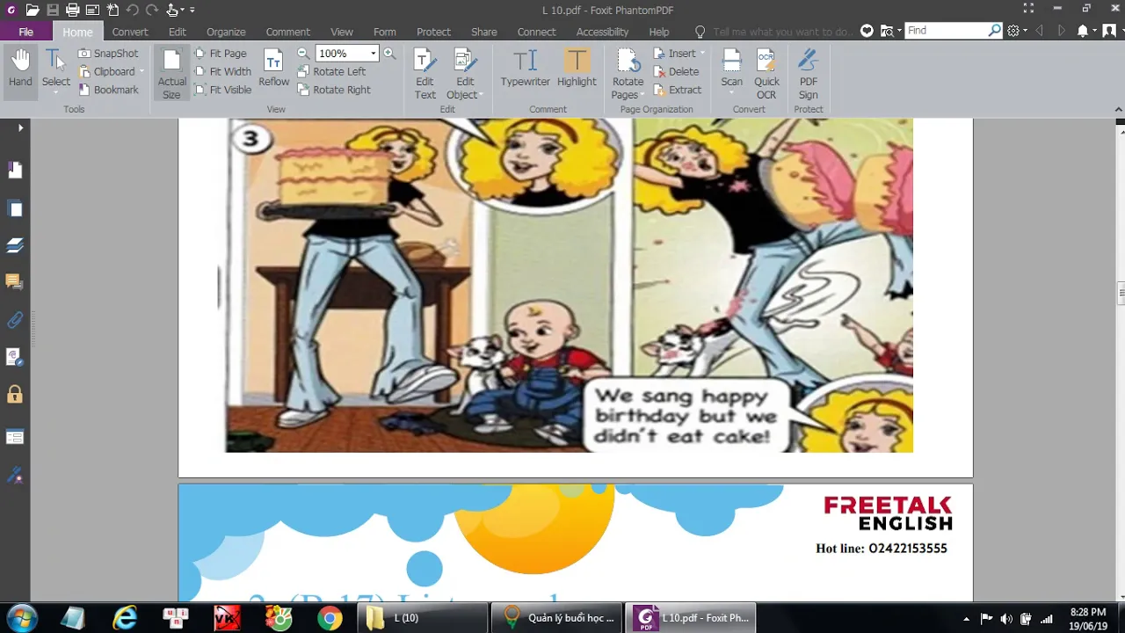Set view to Actual Size
Screen dimensions: 1125x633
171,74
